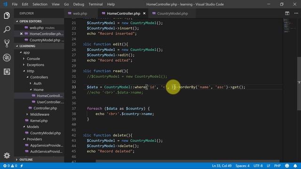Expand the Auth folder

pos(38,84)
